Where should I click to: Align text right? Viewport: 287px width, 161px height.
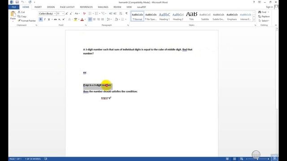pyautogui.click(x=99, y=19)
